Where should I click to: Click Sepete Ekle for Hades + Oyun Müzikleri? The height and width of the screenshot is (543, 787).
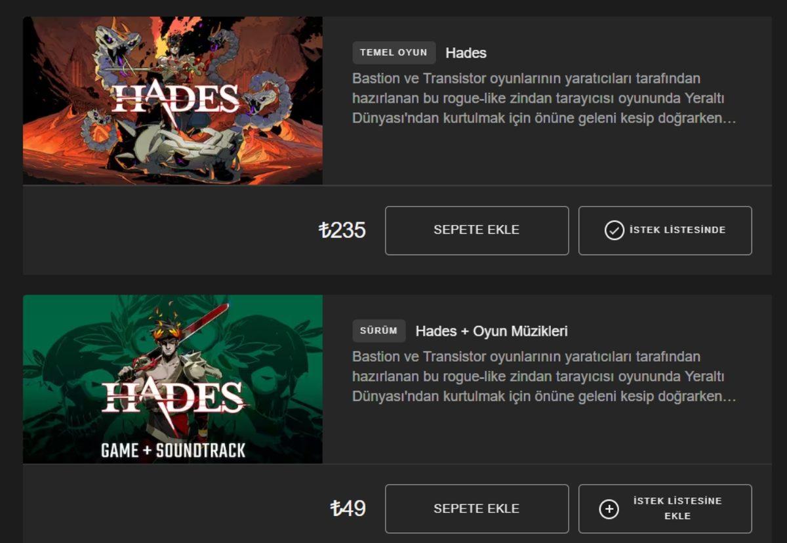(x=477, y=509)
